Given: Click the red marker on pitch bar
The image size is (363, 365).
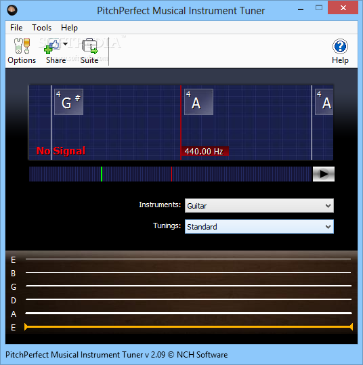Looking at the screenshot, I should pyautogui.click(x=171, y=174).
